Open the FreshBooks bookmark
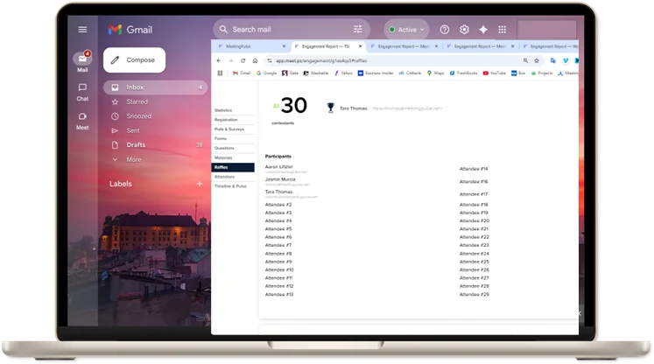Viewport: 654px width, 364px height. pos(463,73)
